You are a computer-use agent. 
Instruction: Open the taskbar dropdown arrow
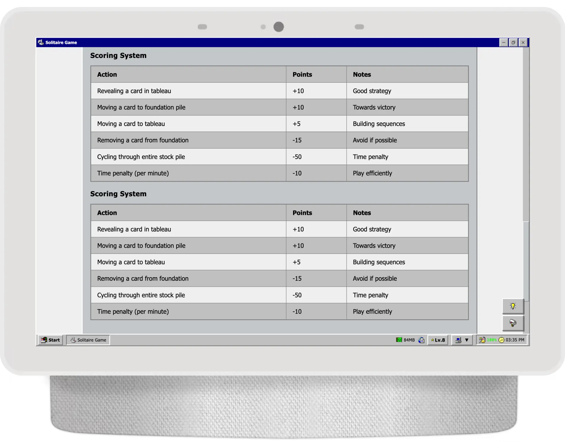click(467, 340)
